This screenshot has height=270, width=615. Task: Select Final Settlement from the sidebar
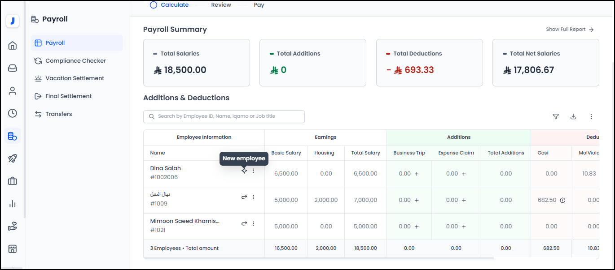click(x=68, y=96)
